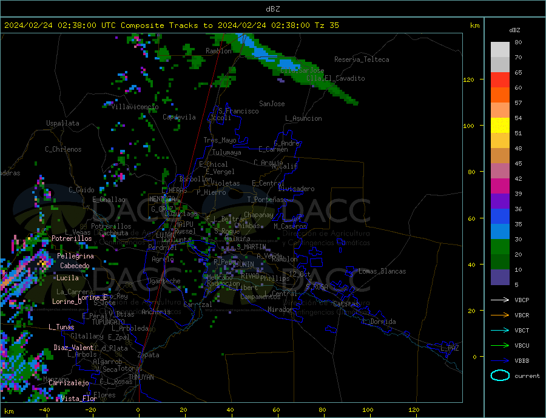Click the Clla.El_Cavadito label

335,78
